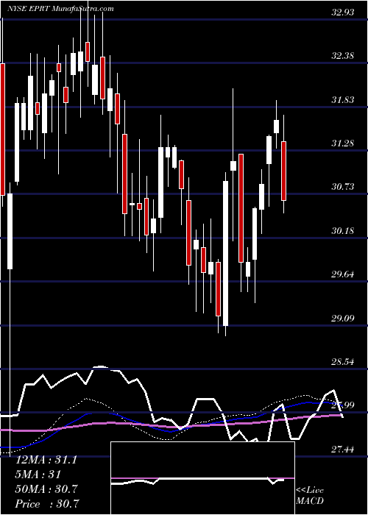This screenshot has height=515, width=368.
Task: Click the NYSE EPRT chart title
Action: pyautogui.click(x=61, y=9)
